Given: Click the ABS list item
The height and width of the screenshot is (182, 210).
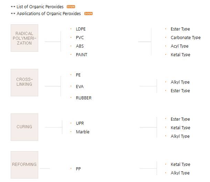Looking at the screenshot, I should (x=80, y=46).
